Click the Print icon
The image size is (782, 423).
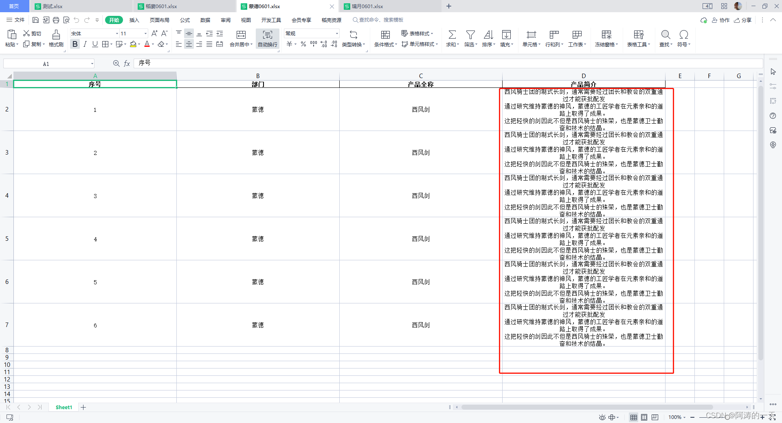(x=56, y=20)
